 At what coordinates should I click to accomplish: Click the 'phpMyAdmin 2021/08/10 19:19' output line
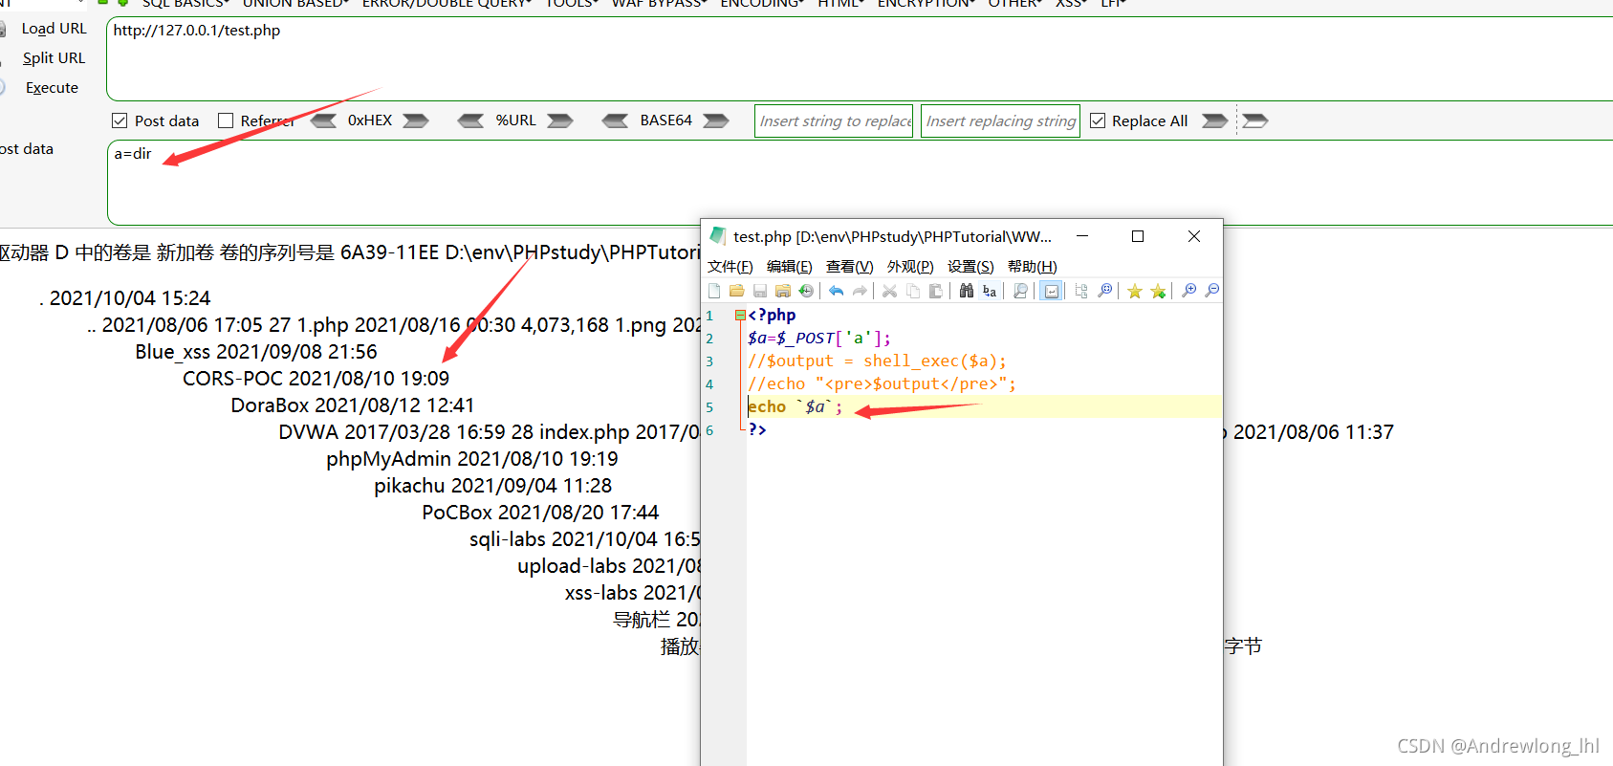[x=472, y=459]
